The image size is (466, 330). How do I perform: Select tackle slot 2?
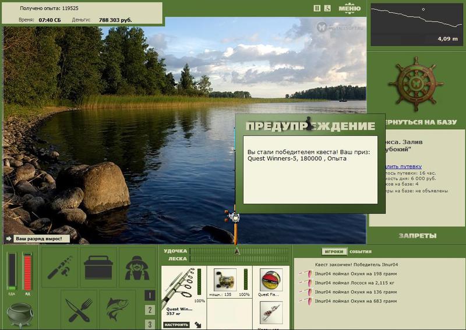coord(150,310)
